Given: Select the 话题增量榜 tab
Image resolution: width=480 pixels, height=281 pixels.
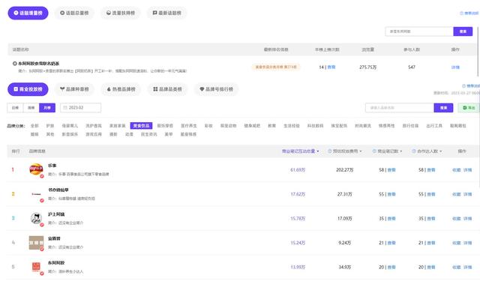Looking at the screenshot, I should pos(28,13).
